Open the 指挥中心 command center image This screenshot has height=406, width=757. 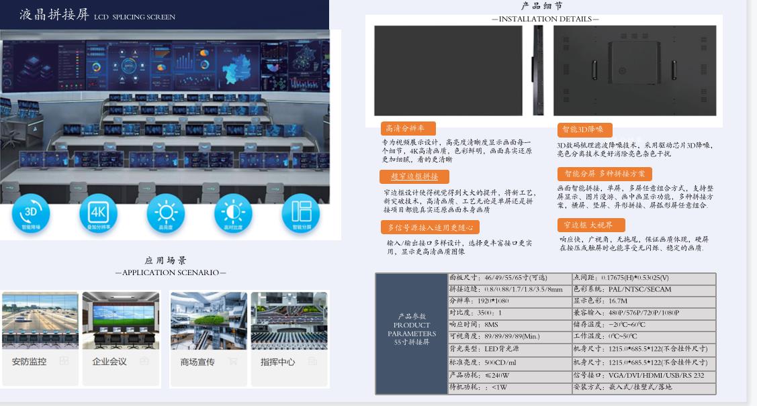click(289, 320)
